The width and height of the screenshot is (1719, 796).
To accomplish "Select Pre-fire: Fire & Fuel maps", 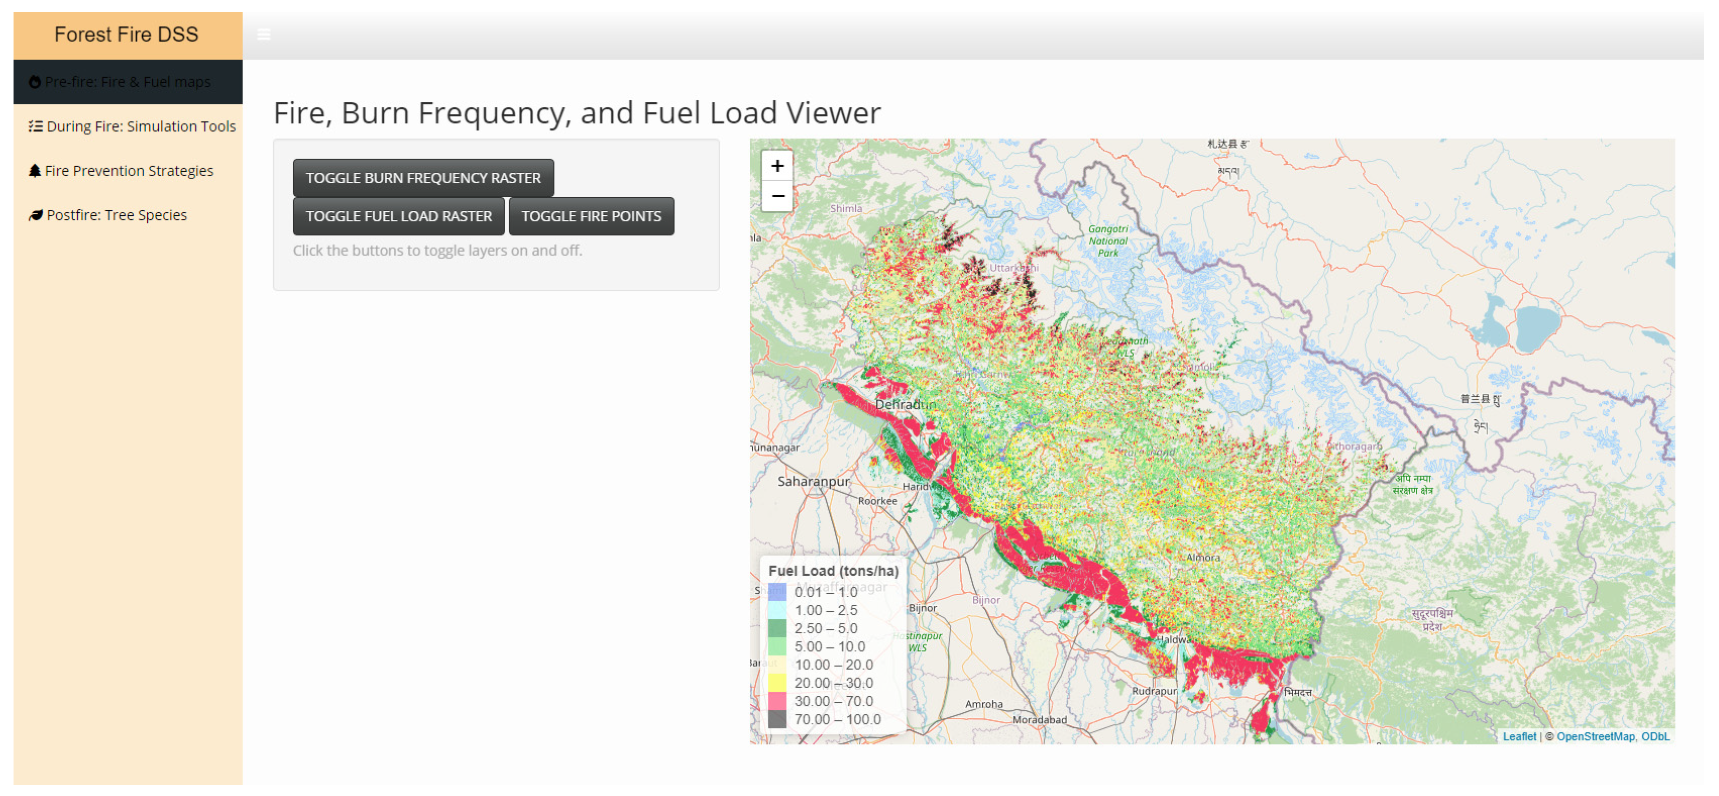I will (x=127, y=82).
